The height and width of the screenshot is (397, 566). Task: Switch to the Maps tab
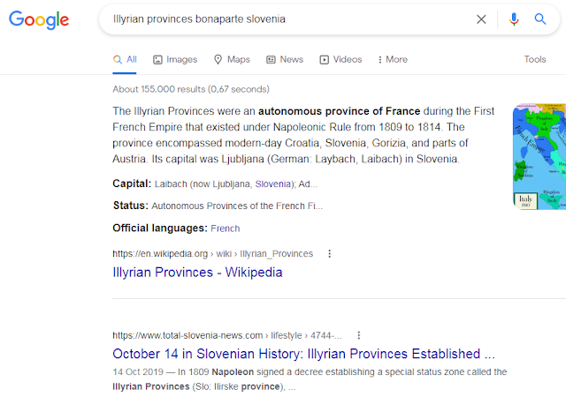[232, 59]
